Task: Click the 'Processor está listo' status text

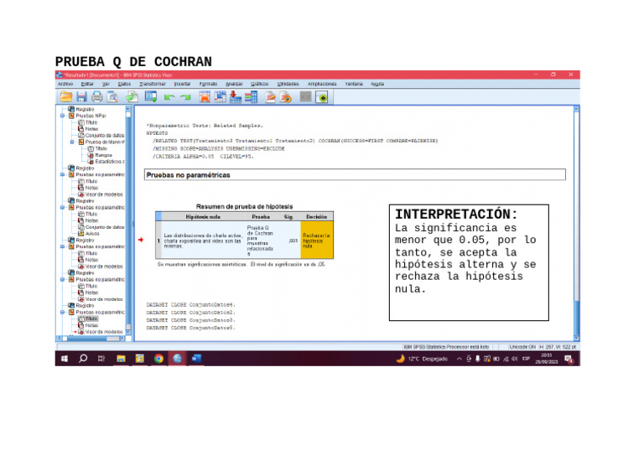Action: [x=446, y=347]
